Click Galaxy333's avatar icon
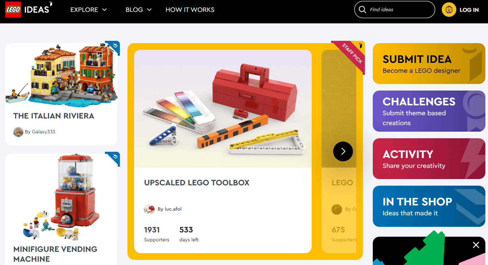This screenshot has height=265, width=488. click(x=18, y=132)
